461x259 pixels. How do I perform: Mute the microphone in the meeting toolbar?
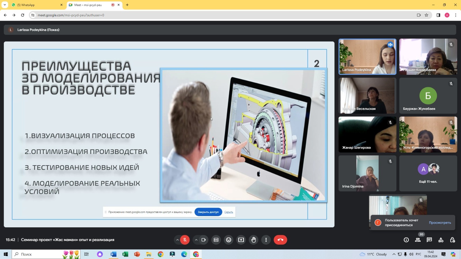coord(184,239)
